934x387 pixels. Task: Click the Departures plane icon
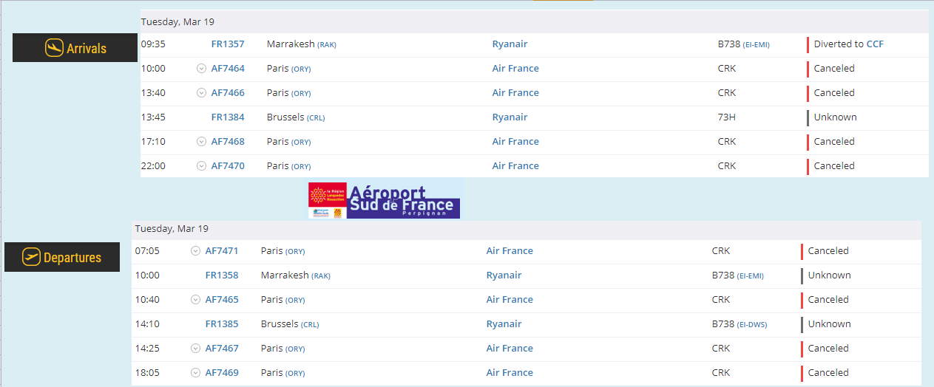31,257
